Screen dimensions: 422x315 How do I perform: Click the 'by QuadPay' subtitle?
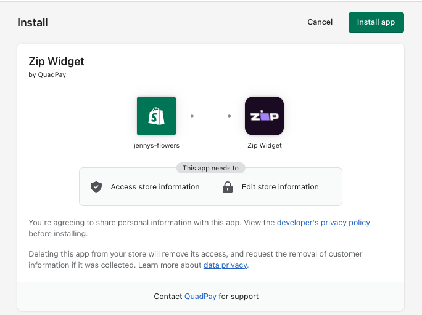pos(47,74)
